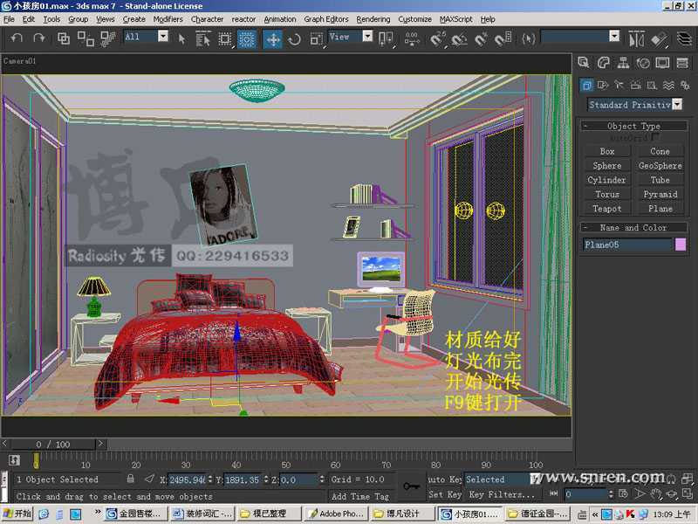Click the Redo arrow in the toolbar
The image size is (698, 524).
tap(39, 38)
